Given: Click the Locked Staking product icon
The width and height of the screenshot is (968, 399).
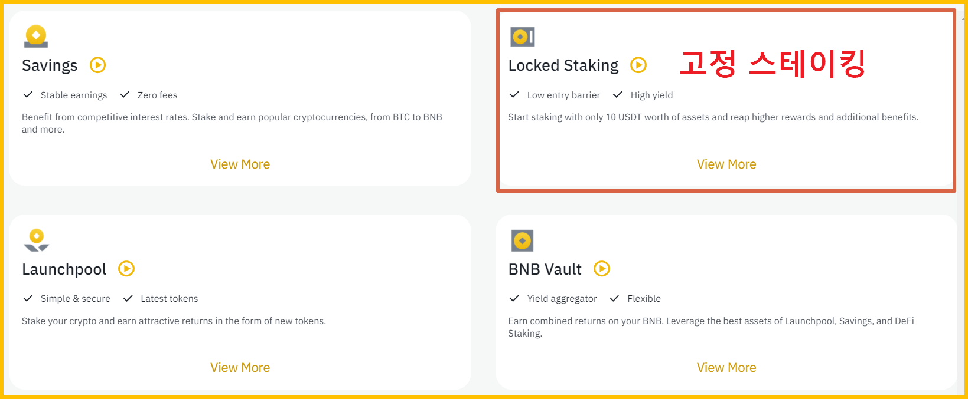Looking at the screenshot, I should 523,36.
